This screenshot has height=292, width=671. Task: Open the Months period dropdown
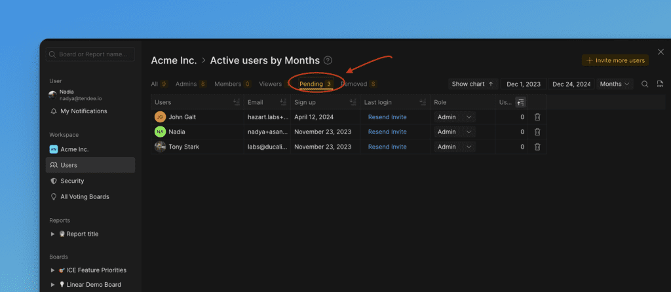(x=615, y=84)
